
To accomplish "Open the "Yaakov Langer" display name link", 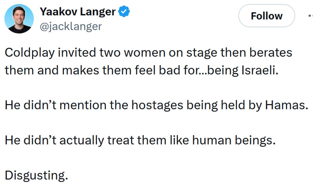I will (77, 12).
